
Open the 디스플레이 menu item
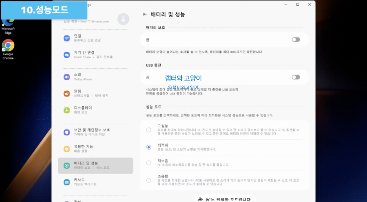(x=95, y=110)
